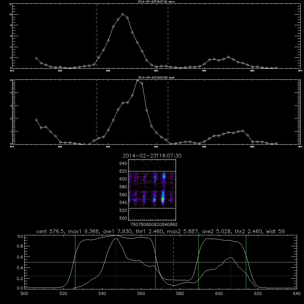Image resolution: width=304 pixels, height=304 pixels.
Task: Click the 0.6 y-axis label of bottom plot
Action: click(x=20, y=257)
